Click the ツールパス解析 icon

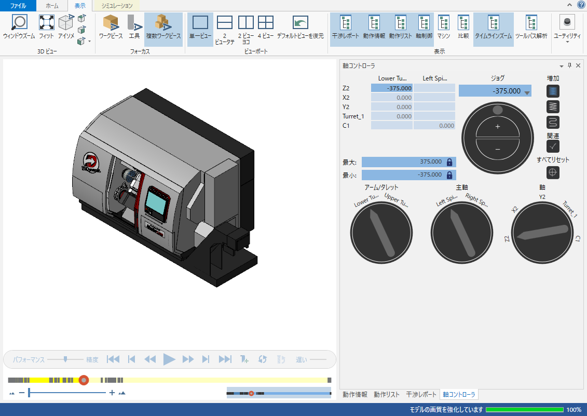[531, 23]
